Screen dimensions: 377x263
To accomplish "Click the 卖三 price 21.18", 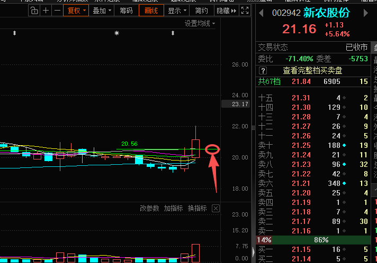I will pyautogui.click(x=301, y=212).
